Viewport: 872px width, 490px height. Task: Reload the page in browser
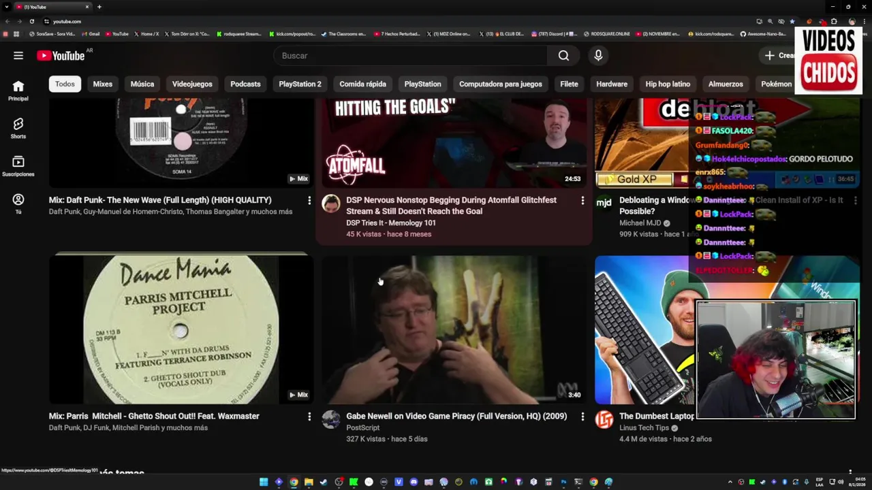pos(32,21)
